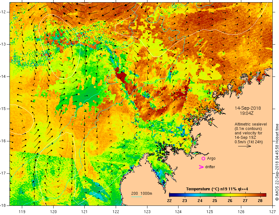This screenshot has height=215, width=279.
Task: Click the magenta Argo circle legend symbol
Action: click(x=203, y=158)
